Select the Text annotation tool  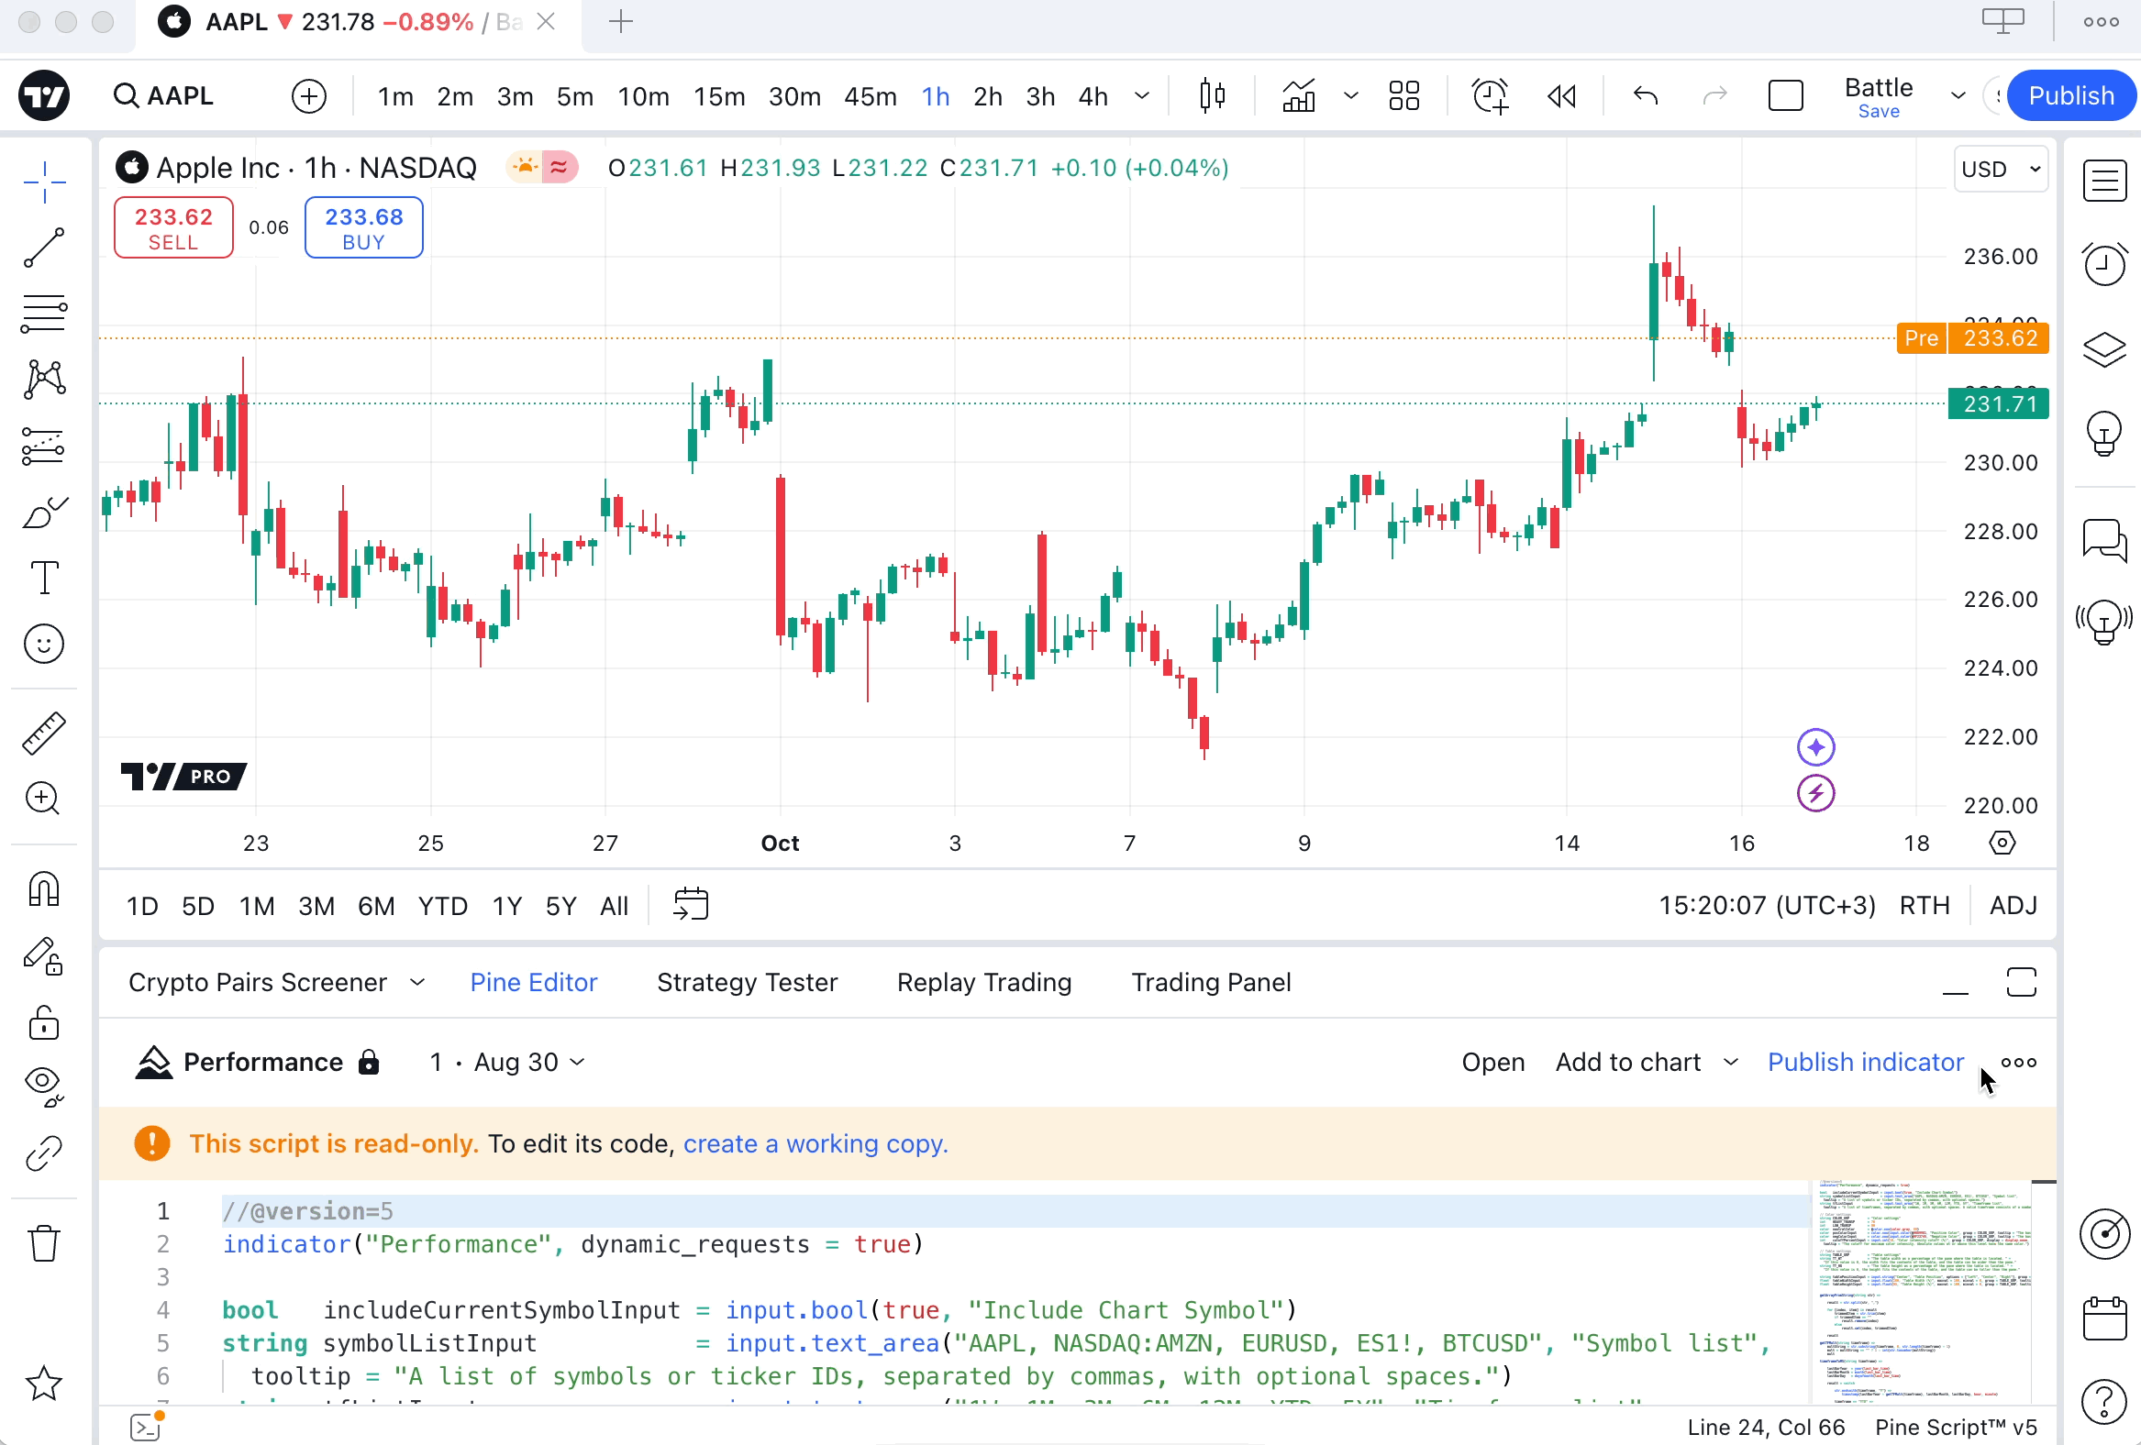pos(44,578)
